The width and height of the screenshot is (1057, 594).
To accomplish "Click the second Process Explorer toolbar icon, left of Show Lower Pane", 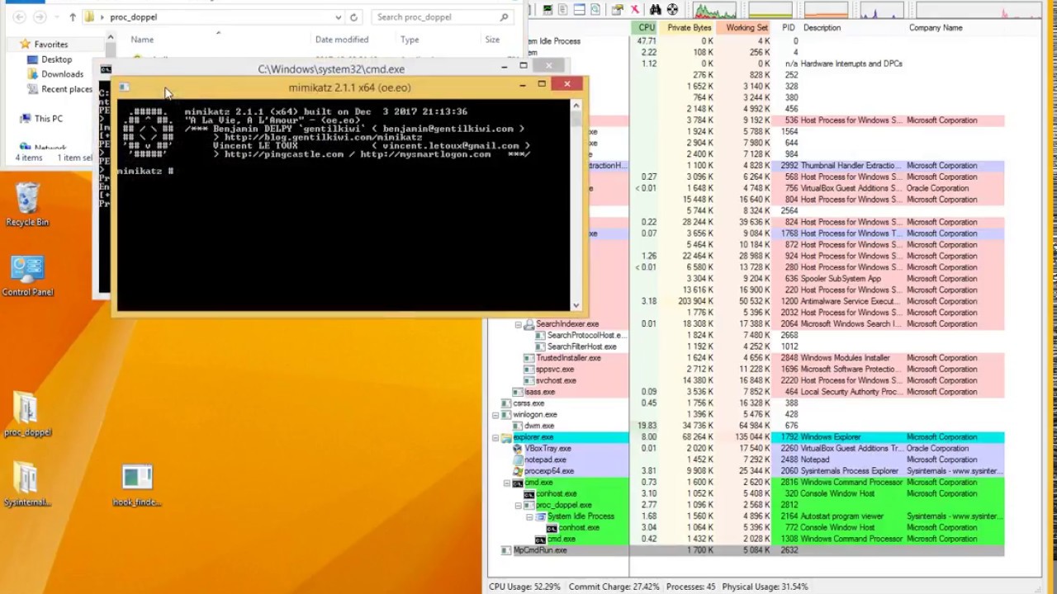I will [563, 10].
